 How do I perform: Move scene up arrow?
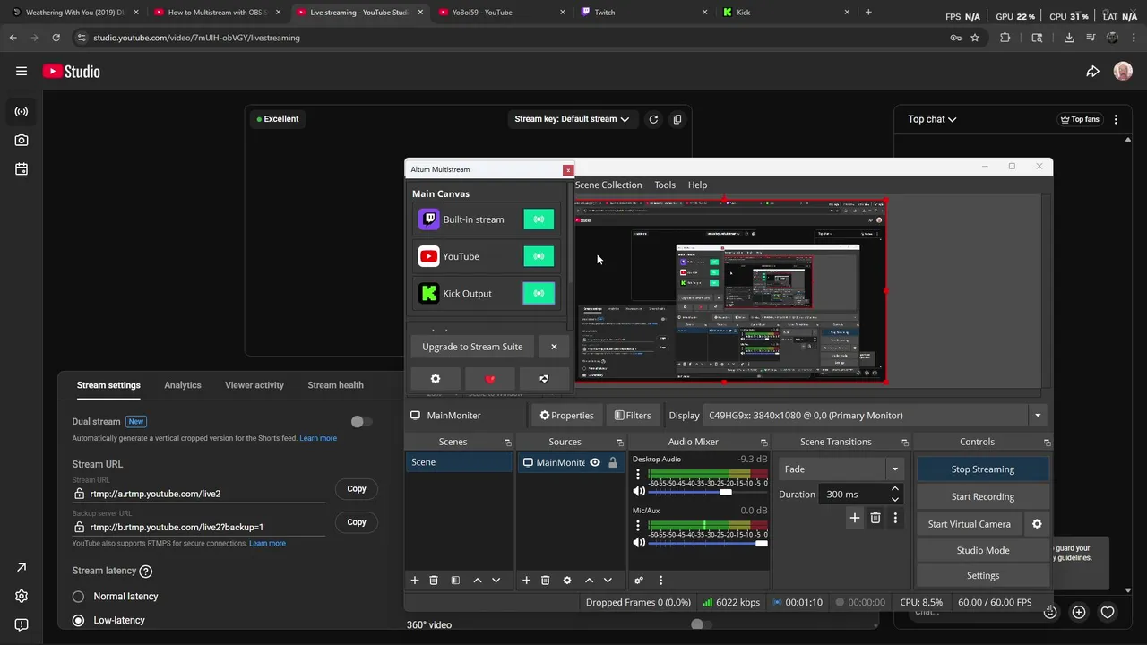pyautogui.click(x=478, y=580)
